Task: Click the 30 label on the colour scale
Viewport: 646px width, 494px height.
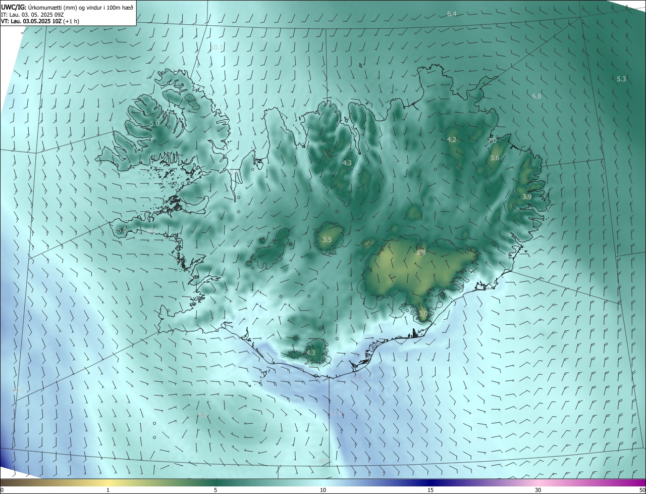Action: [x=538, y=490]
